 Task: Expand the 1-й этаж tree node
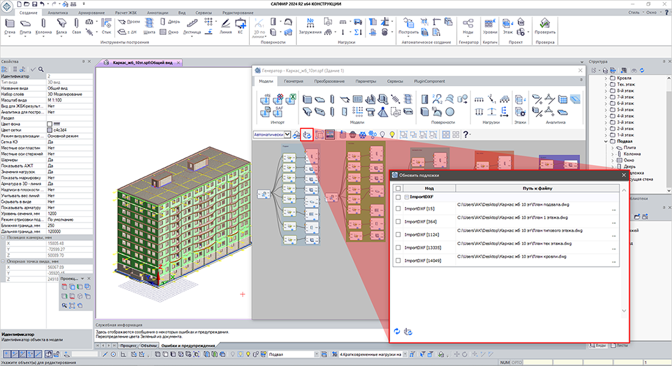click(606, 135)
